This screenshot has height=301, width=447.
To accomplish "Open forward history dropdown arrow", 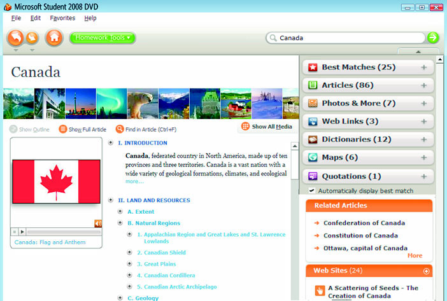I will 32,50.
